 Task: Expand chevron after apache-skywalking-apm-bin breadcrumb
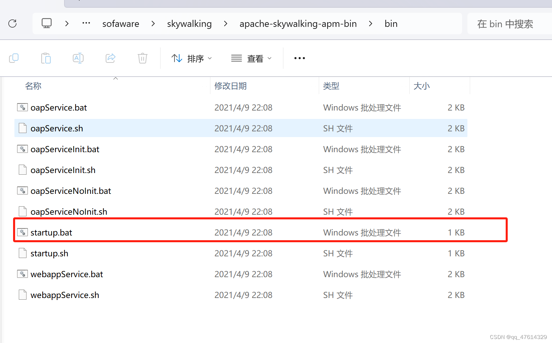pos(370,24)
